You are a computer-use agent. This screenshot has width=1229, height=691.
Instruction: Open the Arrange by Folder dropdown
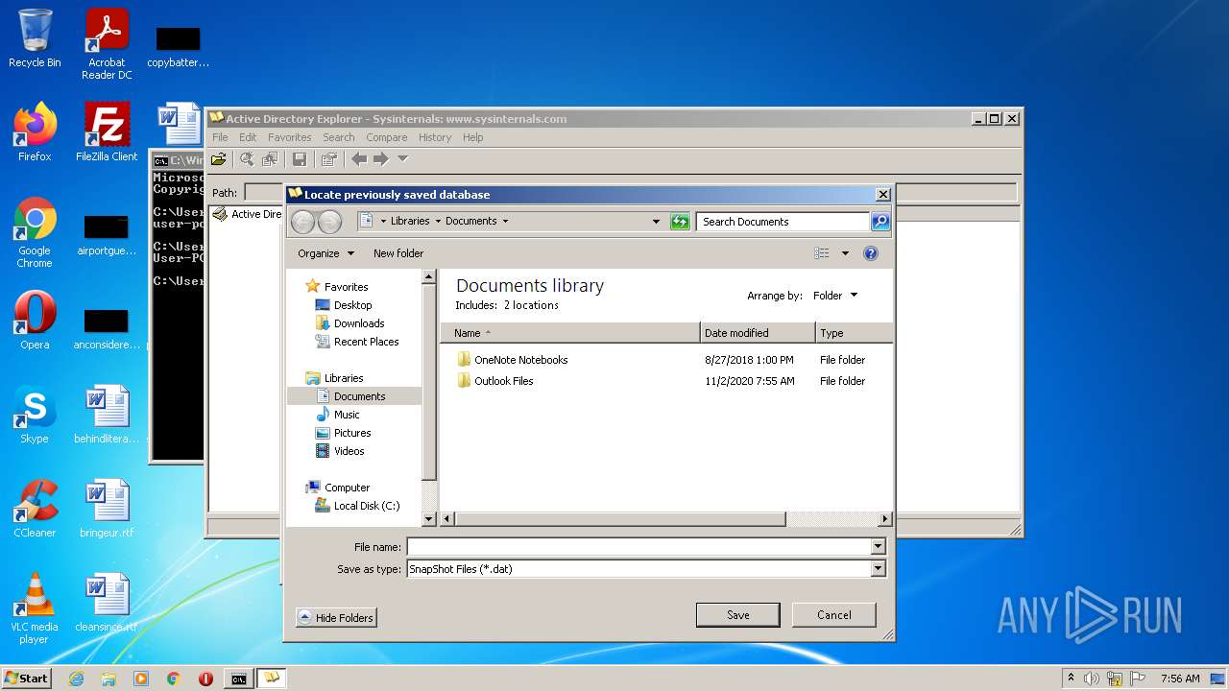point(835,296)
